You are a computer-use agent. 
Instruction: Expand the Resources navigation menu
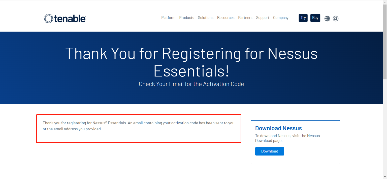tap(226, 18)
